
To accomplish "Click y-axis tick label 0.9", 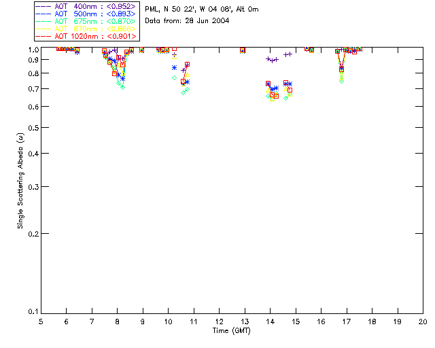I will 33,60.
